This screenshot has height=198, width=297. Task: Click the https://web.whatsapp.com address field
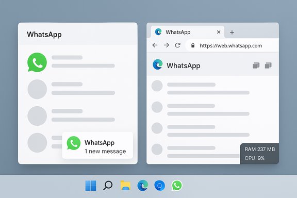[232, 45]
